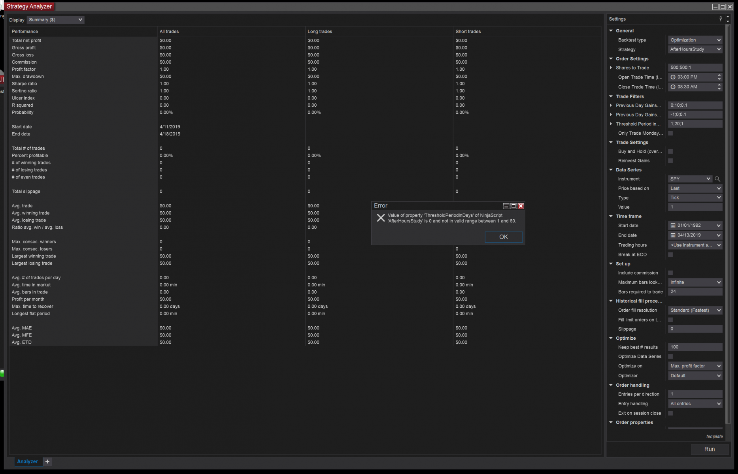
Task: Click clock icon in Open Trade Time
Action: 673,77
